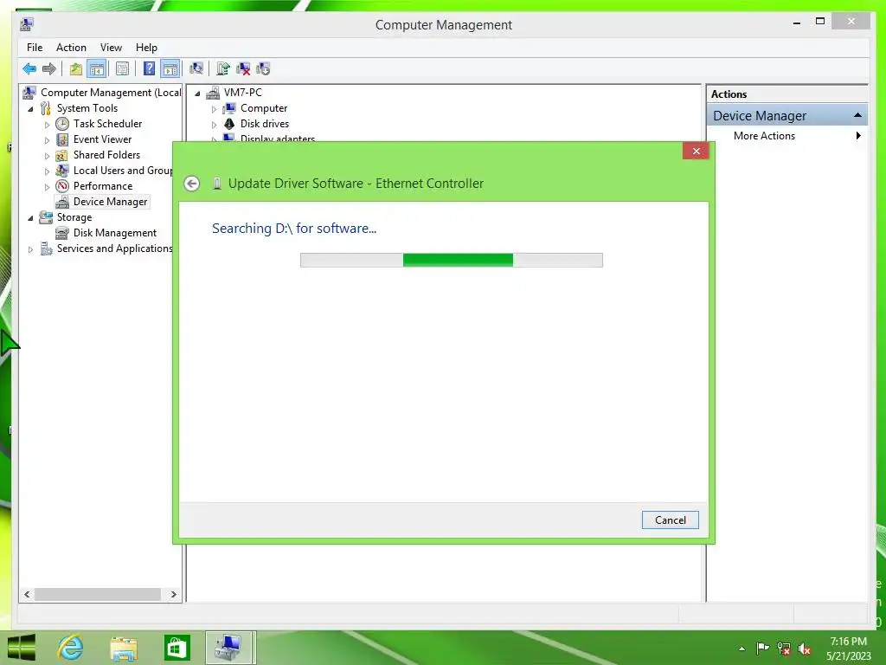Click the Task Scheduler clock icon
The height and width of the screenshot is (665, 886).
coord(62,123)
